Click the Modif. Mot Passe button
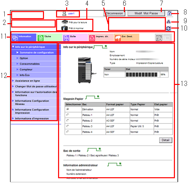Screen dimensions: 188x192 click(x=146, y=13)
